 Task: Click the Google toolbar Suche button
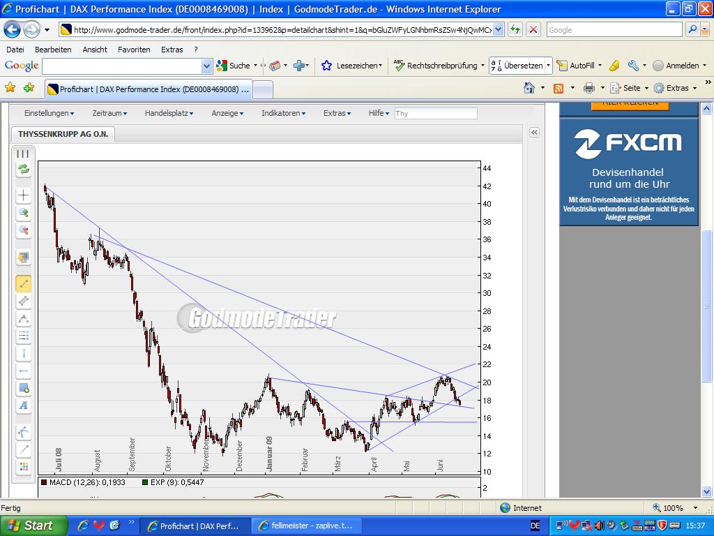[234, 66]
